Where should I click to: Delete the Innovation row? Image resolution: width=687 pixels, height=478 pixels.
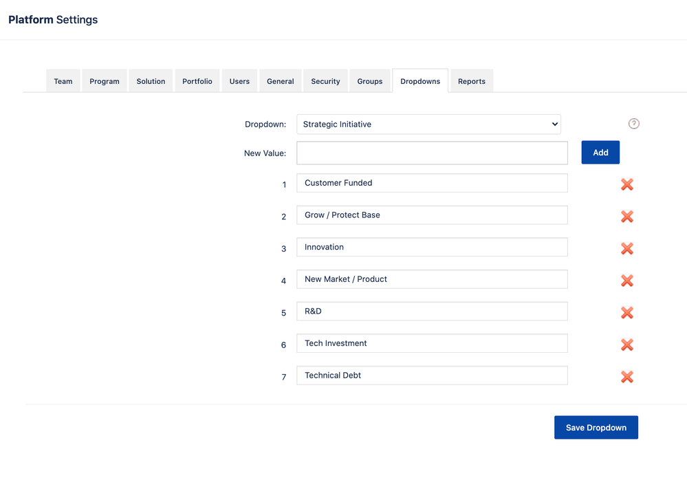pyautogui.click(x=627, y=248)
